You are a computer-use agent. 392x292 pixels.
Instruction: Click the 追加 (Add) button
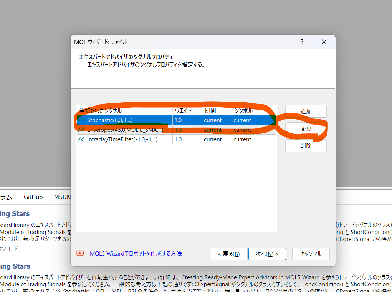click(x=306, y=111)
